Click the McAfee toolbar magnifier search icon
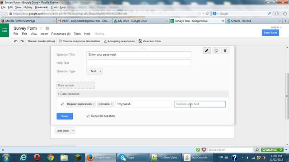The image size is (289, 162). pyautogui.click(x=257, y=150)
